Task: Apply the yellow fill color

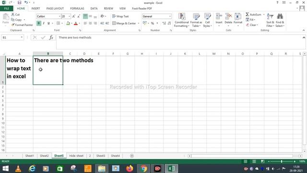Action: click(x=68, y=24)
